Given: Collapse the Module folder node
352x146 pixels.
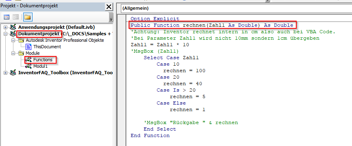Looking at the screenshot, I should tap(13, 53).
